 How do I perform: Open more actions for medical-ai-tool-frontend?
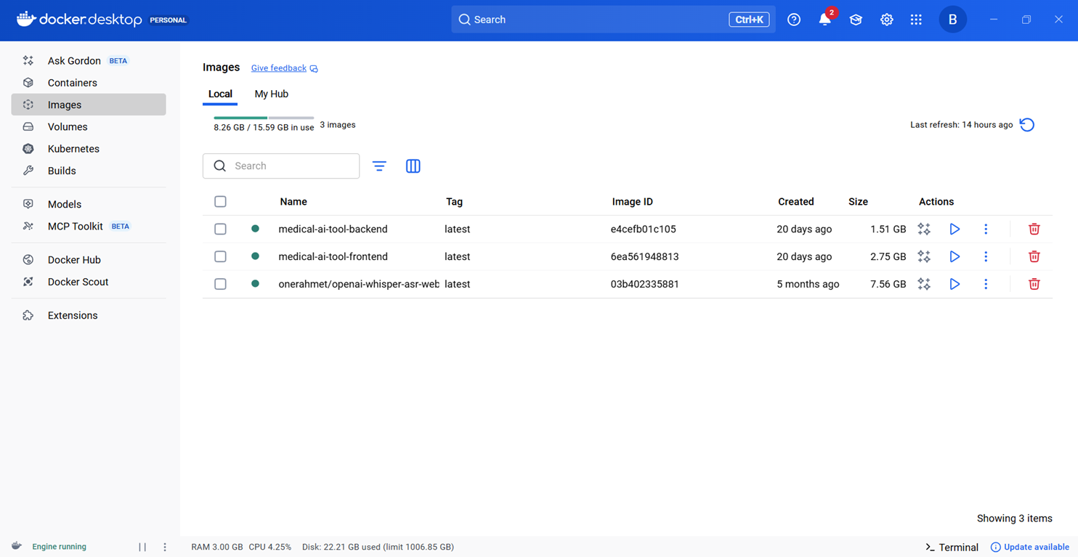pos(986,256)
